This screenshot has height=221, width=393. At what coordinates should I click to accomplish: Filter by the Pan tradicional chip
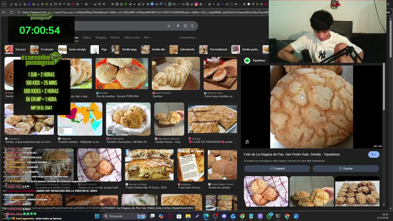[x=214, y=49]
